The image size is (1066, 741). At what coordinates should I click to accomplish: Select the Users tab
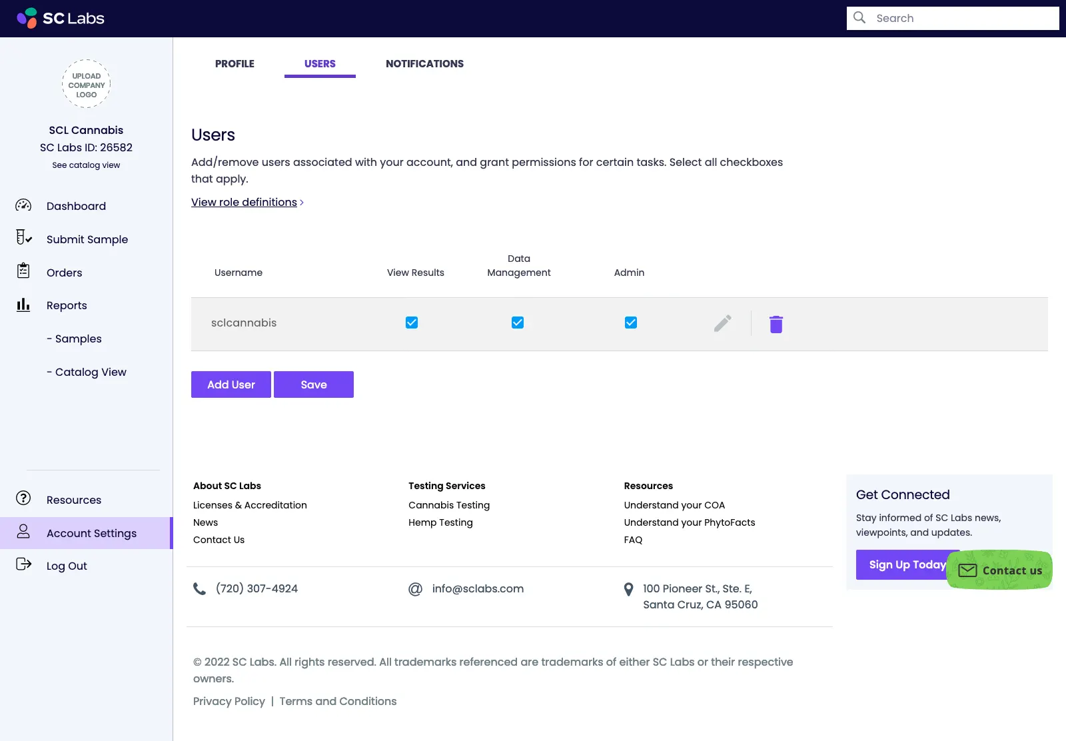320,64
